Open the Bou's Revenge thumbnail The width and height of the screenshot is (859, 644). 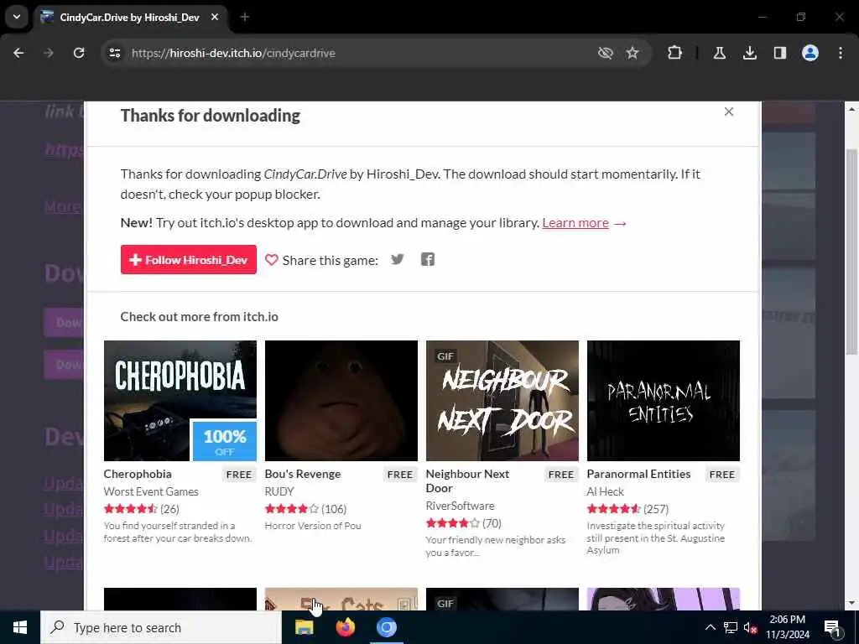tap(341, 401)
